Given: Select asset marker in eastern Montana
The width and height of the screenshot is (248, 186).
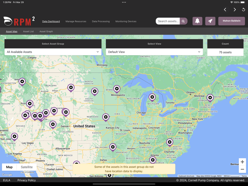Looking at the screenshot, I should coord(71,88).
